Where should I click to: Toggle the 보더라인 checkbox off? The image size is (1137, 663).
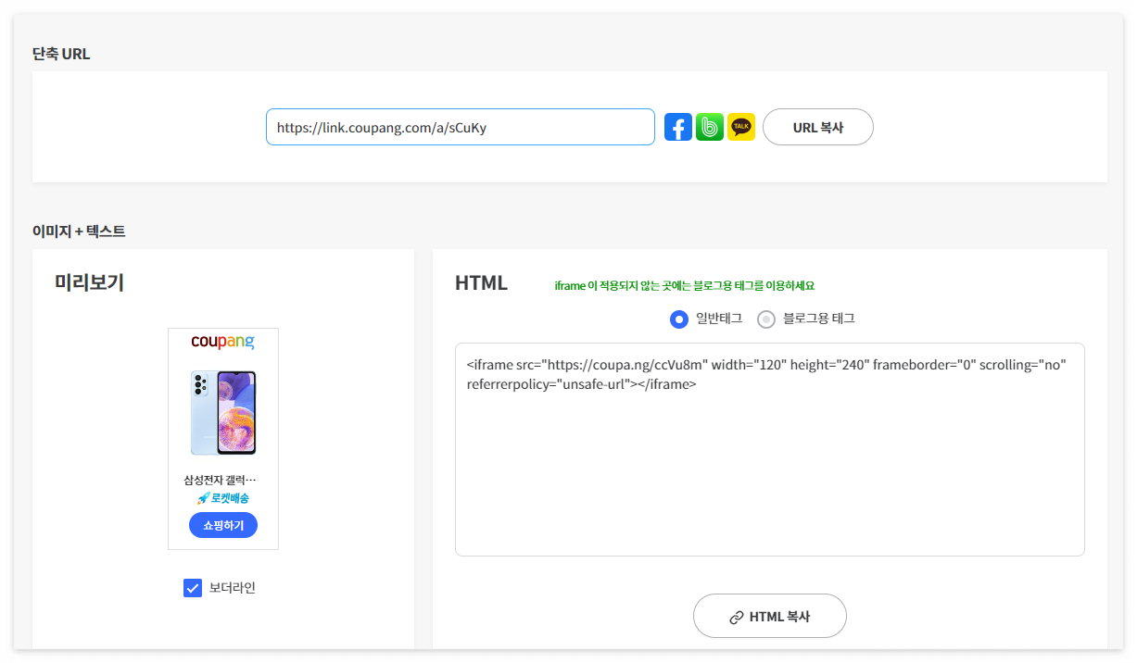point(192,587)
